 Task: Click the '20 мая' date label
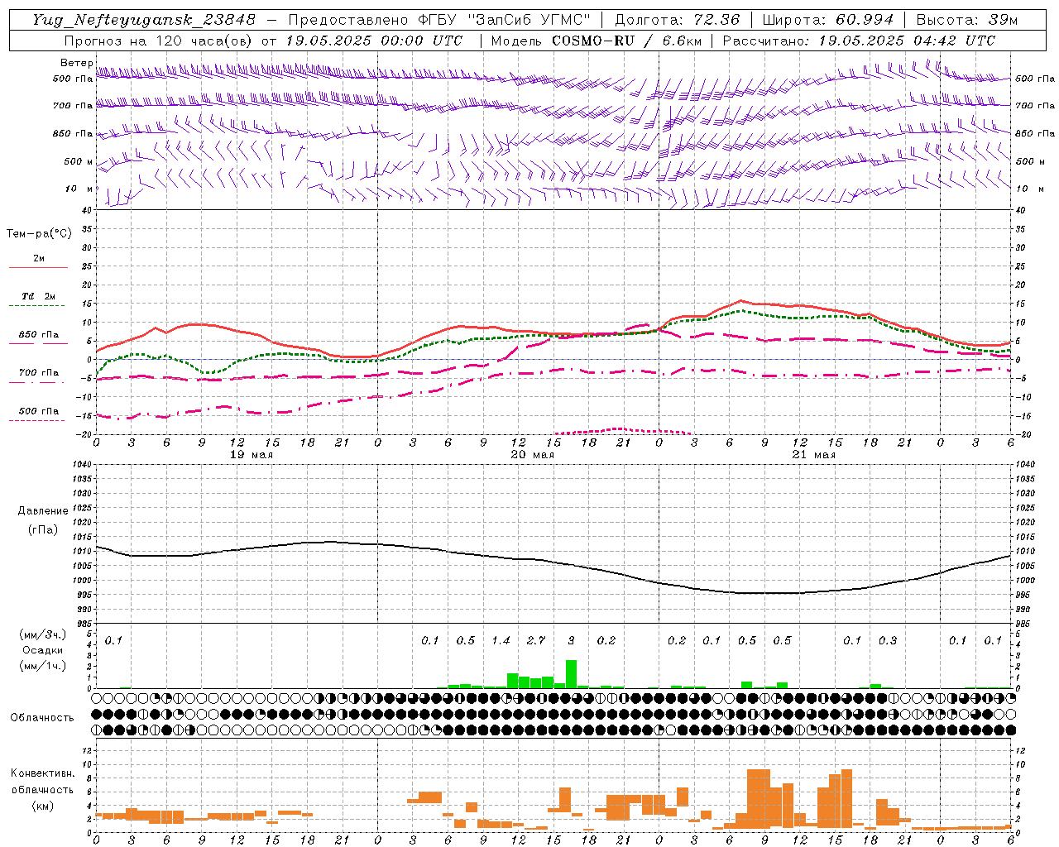[x=532, y=455]
